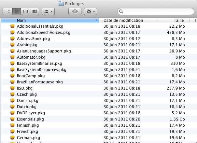Sort by the Taille column header
197x143 pixels.
coord(174,20)
